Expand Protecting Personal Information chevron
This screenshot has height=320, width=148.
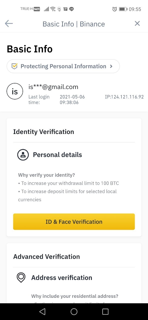pyautogui.click(x=111, y=66)
